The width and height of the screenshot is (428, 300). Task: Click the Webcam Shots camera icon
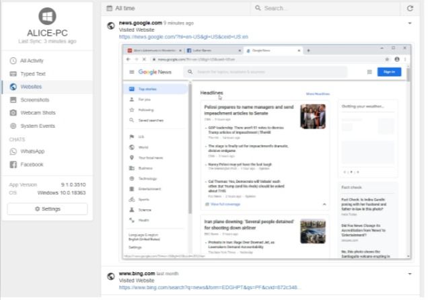[13, 112]
